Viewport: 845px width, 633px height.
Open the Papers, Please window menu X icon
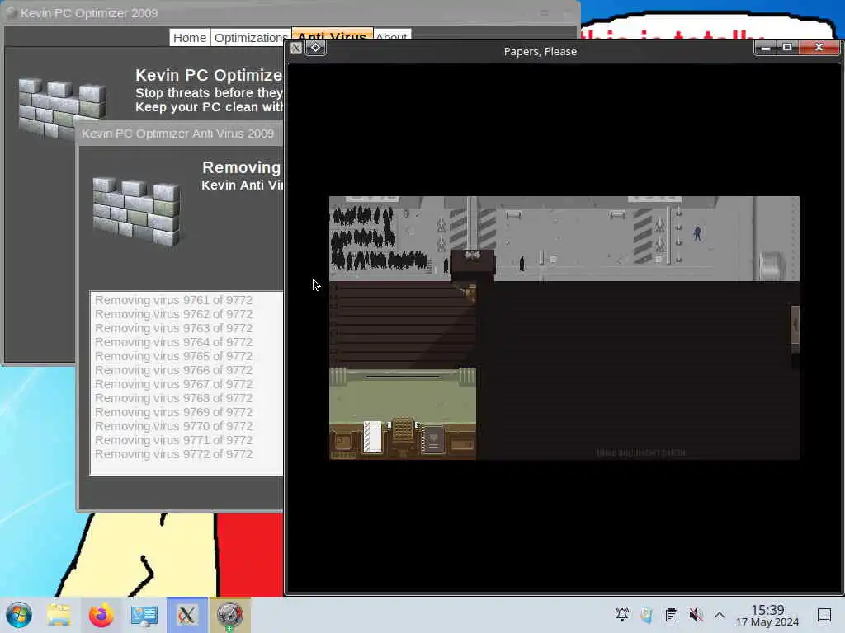(x=296, y=48)
